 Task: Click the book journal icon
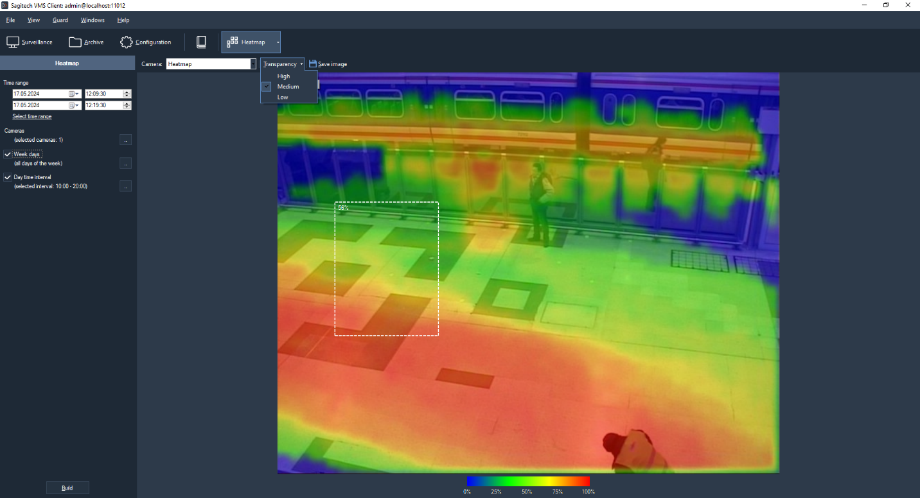(201, 42)
